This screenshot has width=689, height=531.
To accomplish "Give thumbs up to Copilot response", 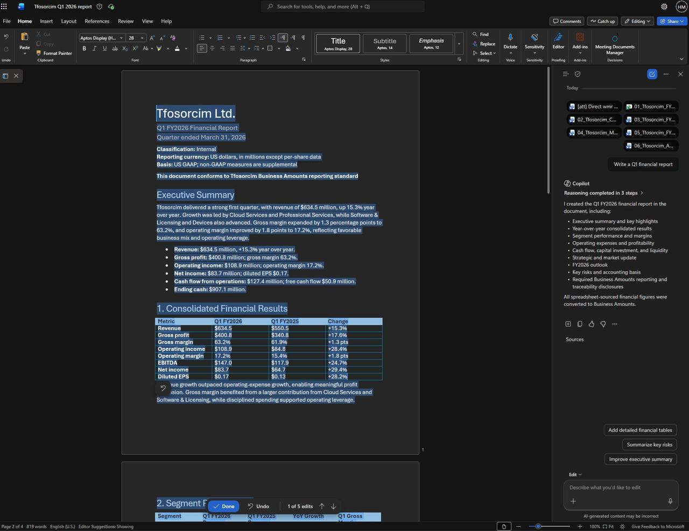I will tap(592, 324).
